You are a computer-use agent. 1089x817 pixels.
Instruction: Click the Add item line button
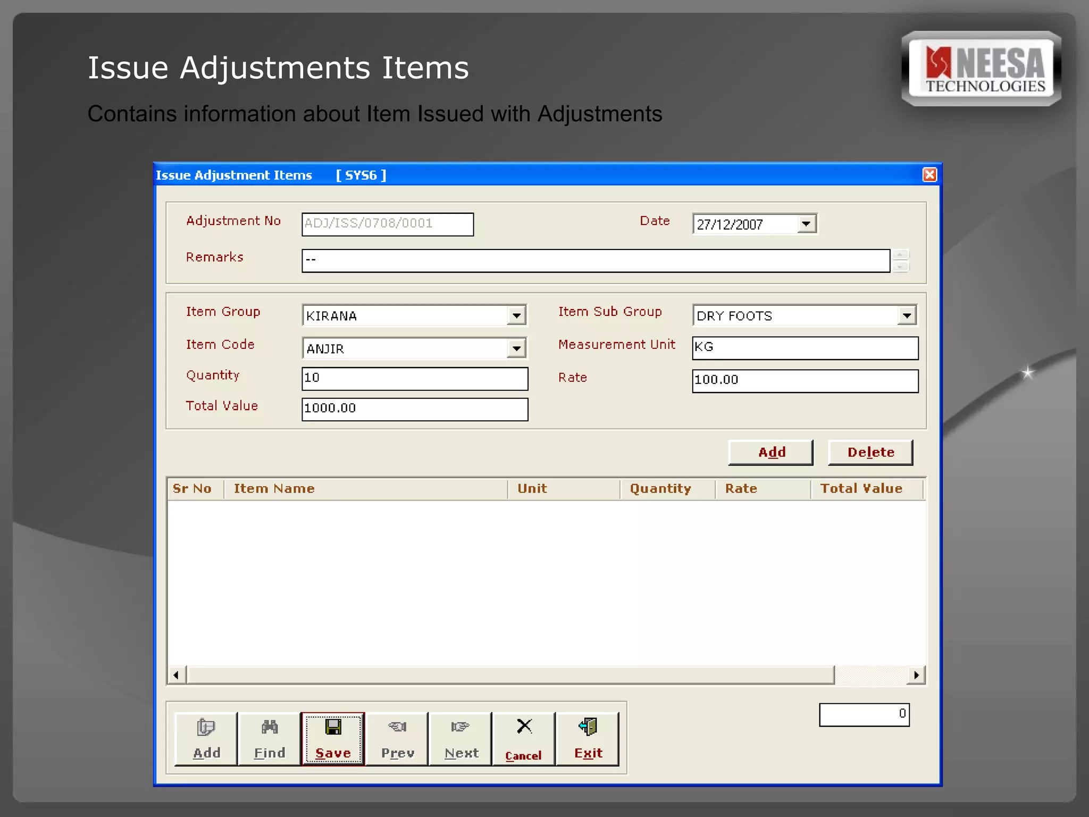(x=770, y=452)
